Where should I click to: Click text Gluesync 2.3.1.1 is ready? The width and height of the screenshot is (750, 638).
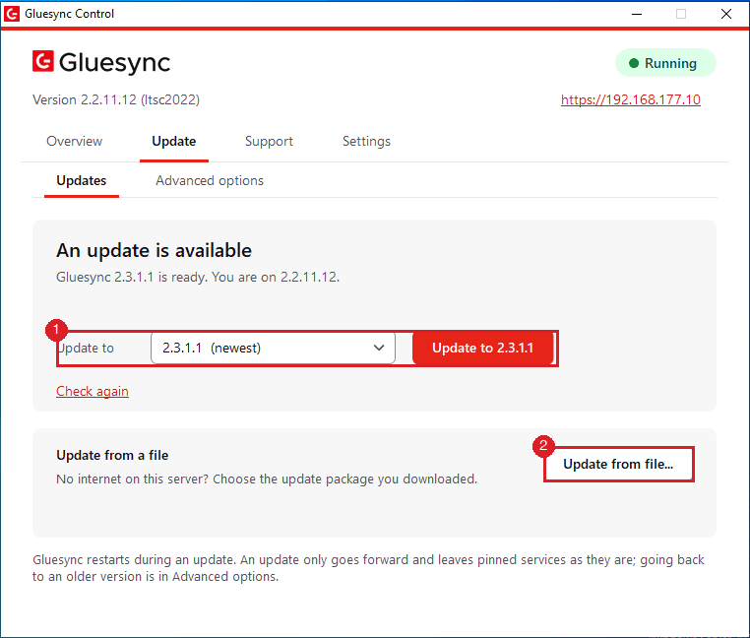coord(132,277)
